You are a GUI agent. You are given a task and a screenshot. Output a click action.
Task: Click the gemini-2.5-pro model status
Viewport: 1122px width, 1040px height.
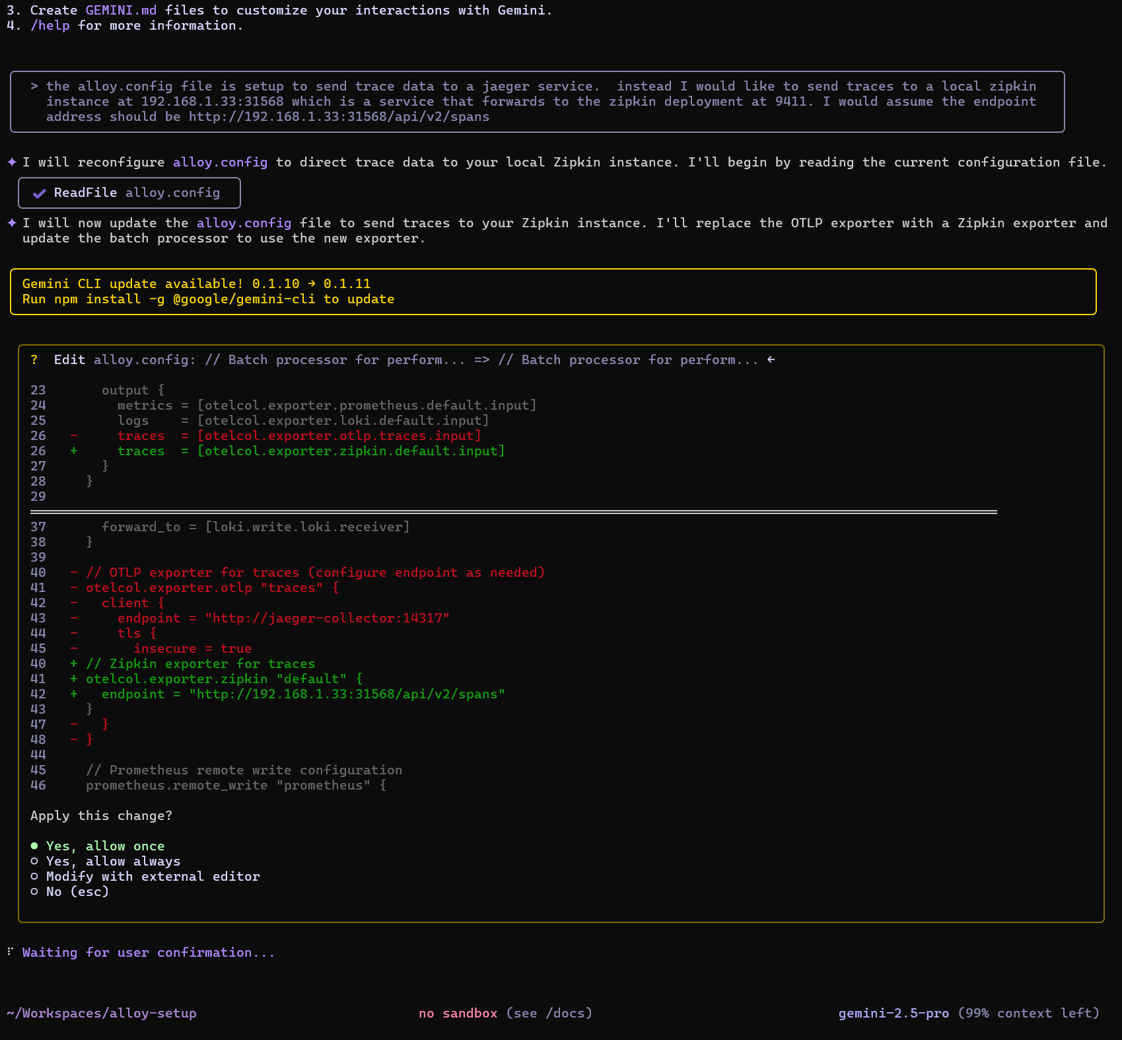coord(969,1013)
